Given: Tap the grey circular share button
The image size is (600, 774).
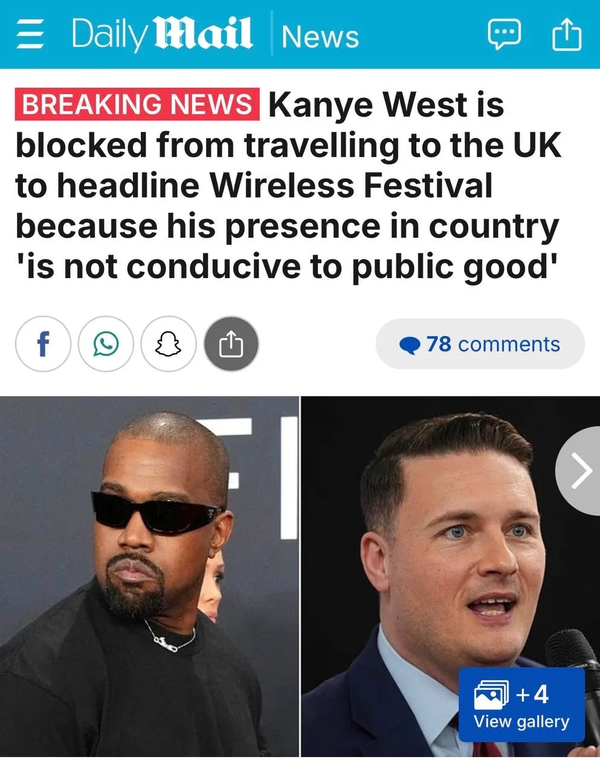Looking at the screenshot, I should coord(231,344).
